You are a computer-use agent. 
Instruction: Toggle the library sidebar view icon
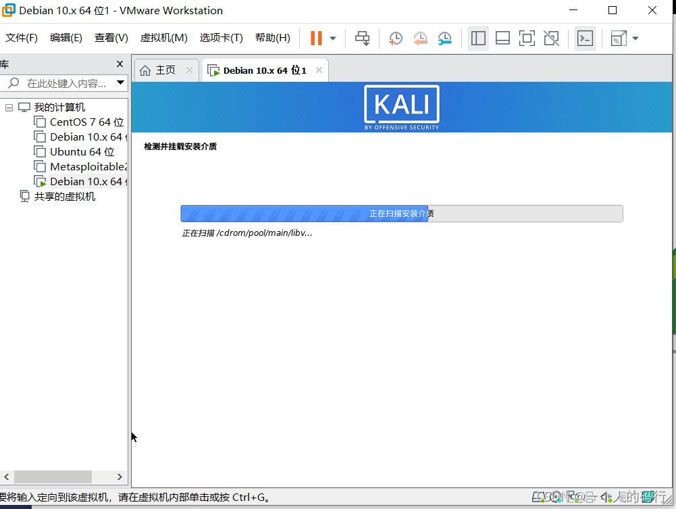pos(478,39)
